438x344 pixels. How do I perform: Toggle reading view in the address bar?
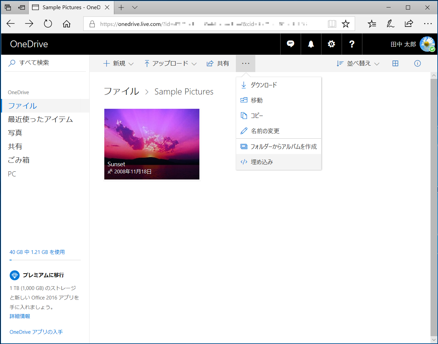pos(332,23)
